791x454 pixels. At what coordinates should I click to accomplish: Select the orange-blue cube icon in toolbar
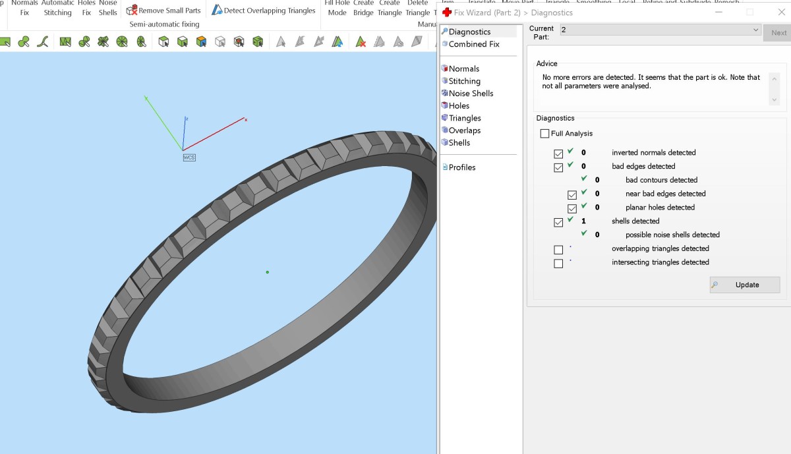click(x=201, y=42)
